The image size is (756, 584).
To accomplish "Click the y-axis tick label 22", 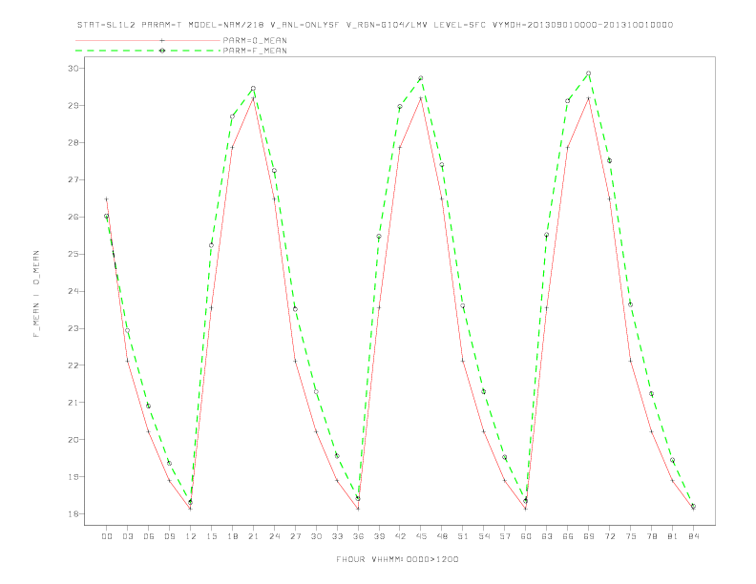I will tap(73, 365).
